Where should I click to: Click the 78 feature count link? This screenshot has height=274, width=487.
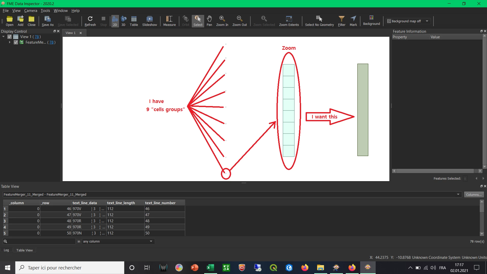click(x=37, y=37)
